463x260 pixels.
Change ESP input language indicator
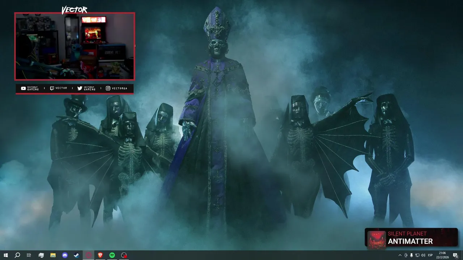[x=430, y=255]
